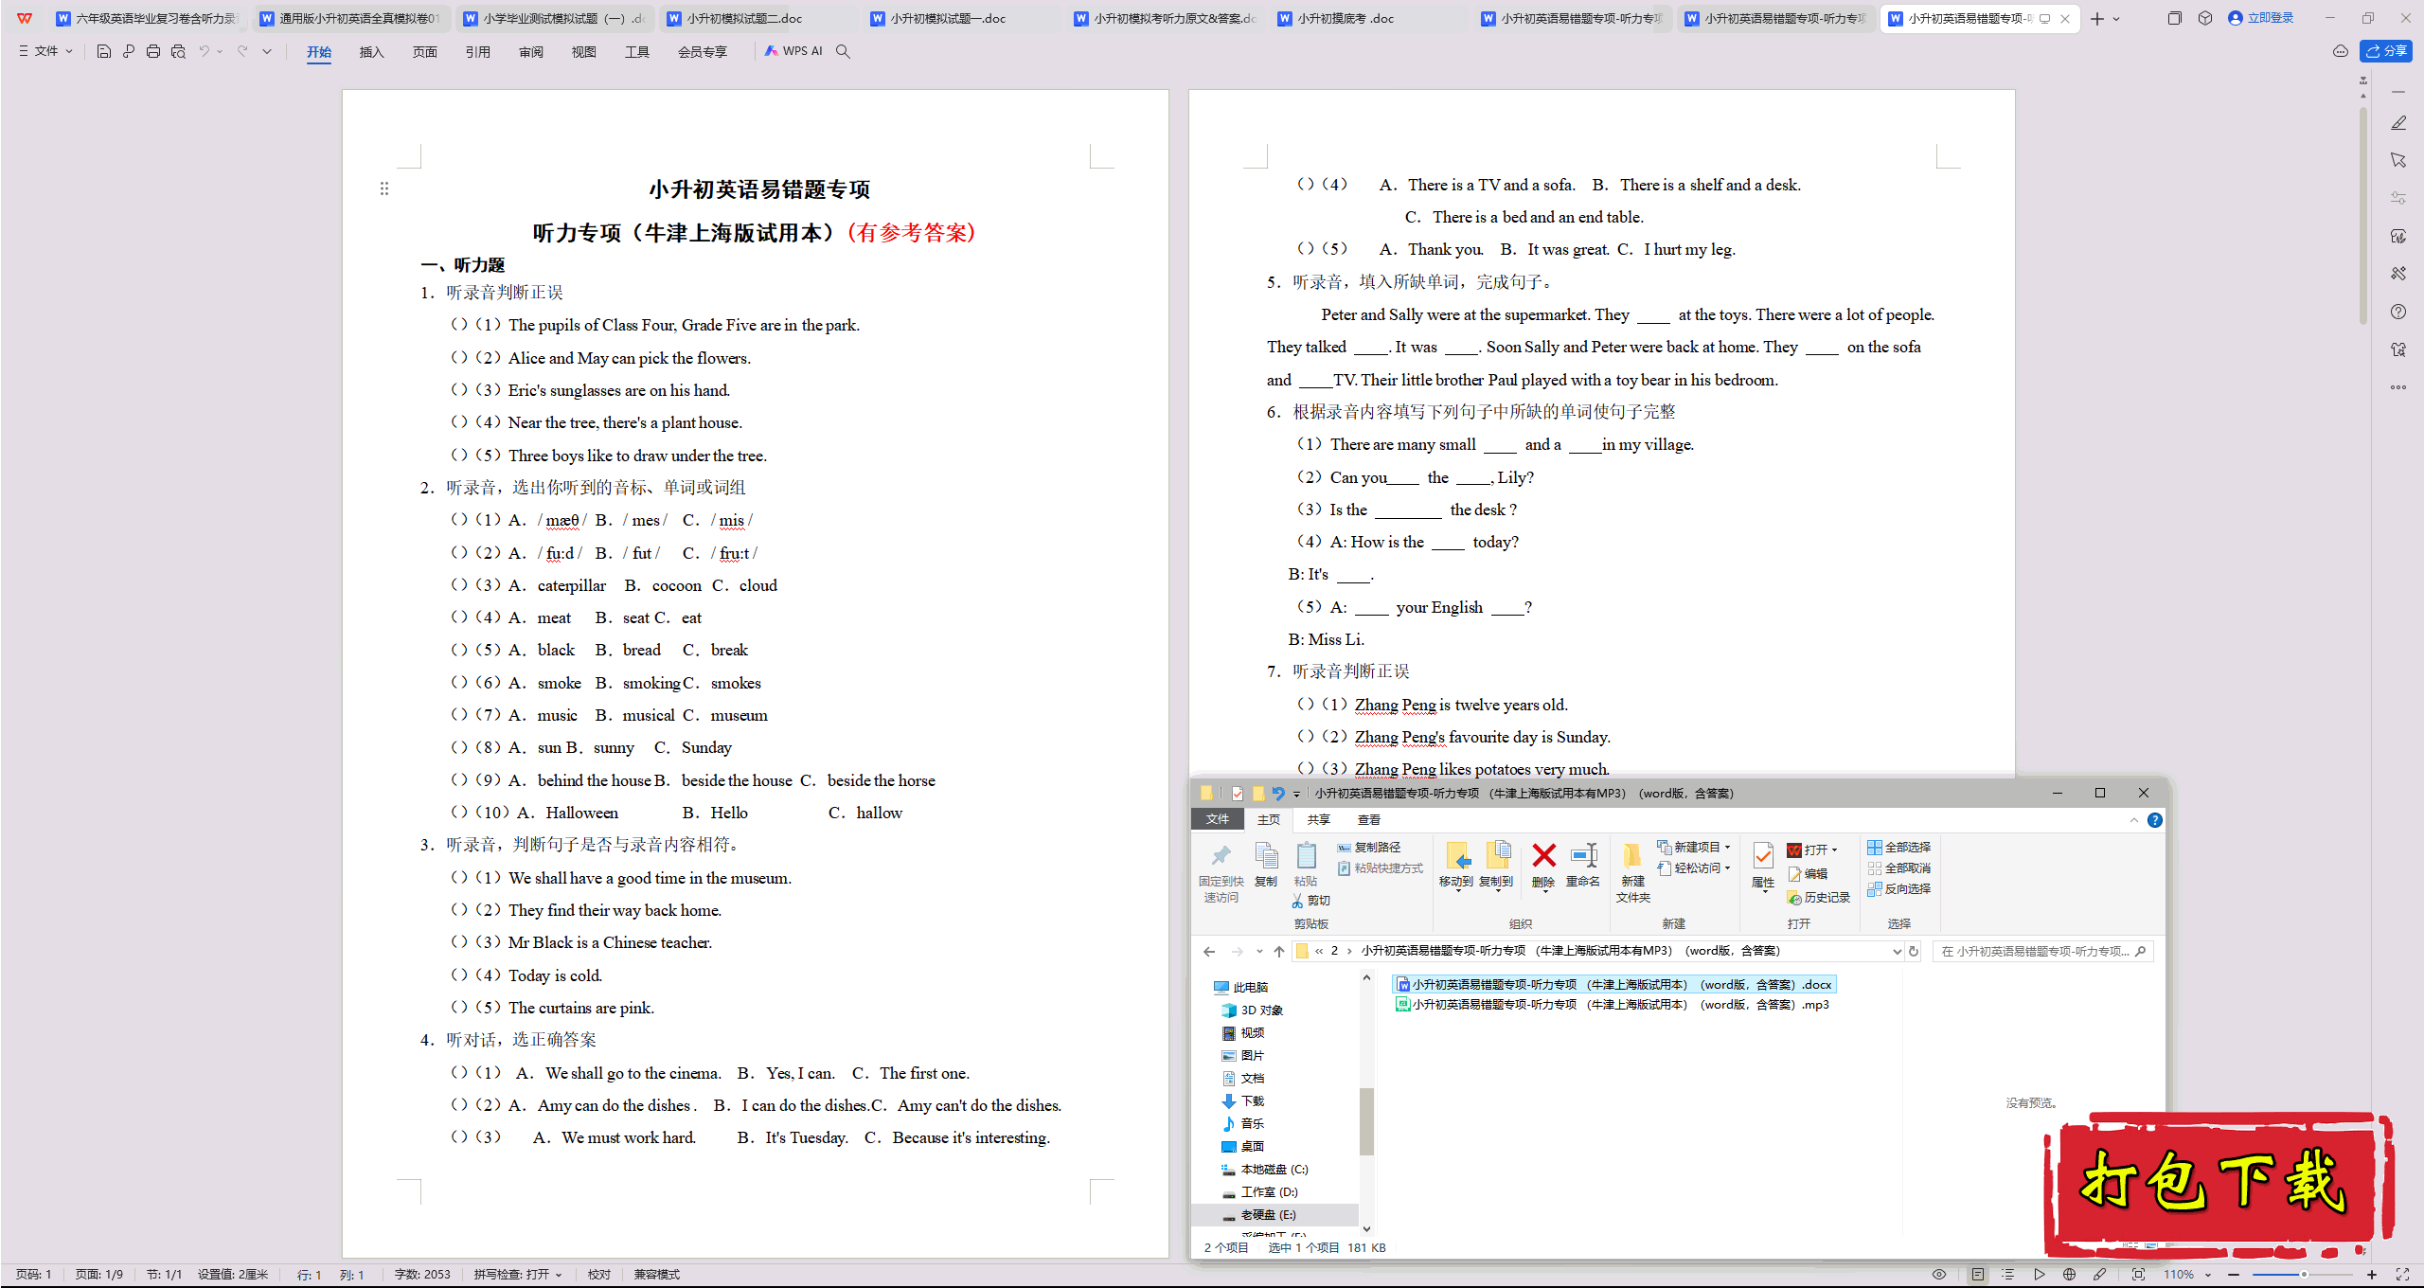Toggle eye protection mode in status bar

coord(1939,1275)
